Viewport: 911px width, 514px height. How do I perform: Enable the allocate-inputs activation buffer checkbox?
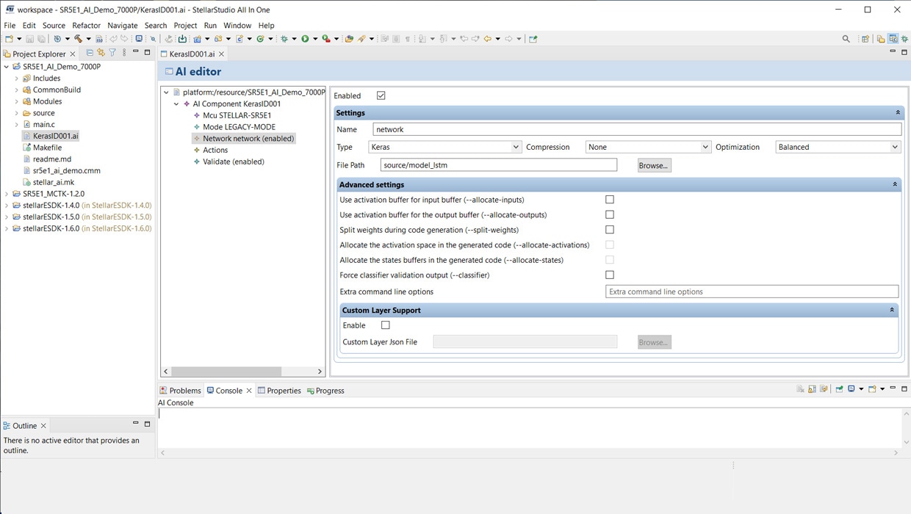609,200
